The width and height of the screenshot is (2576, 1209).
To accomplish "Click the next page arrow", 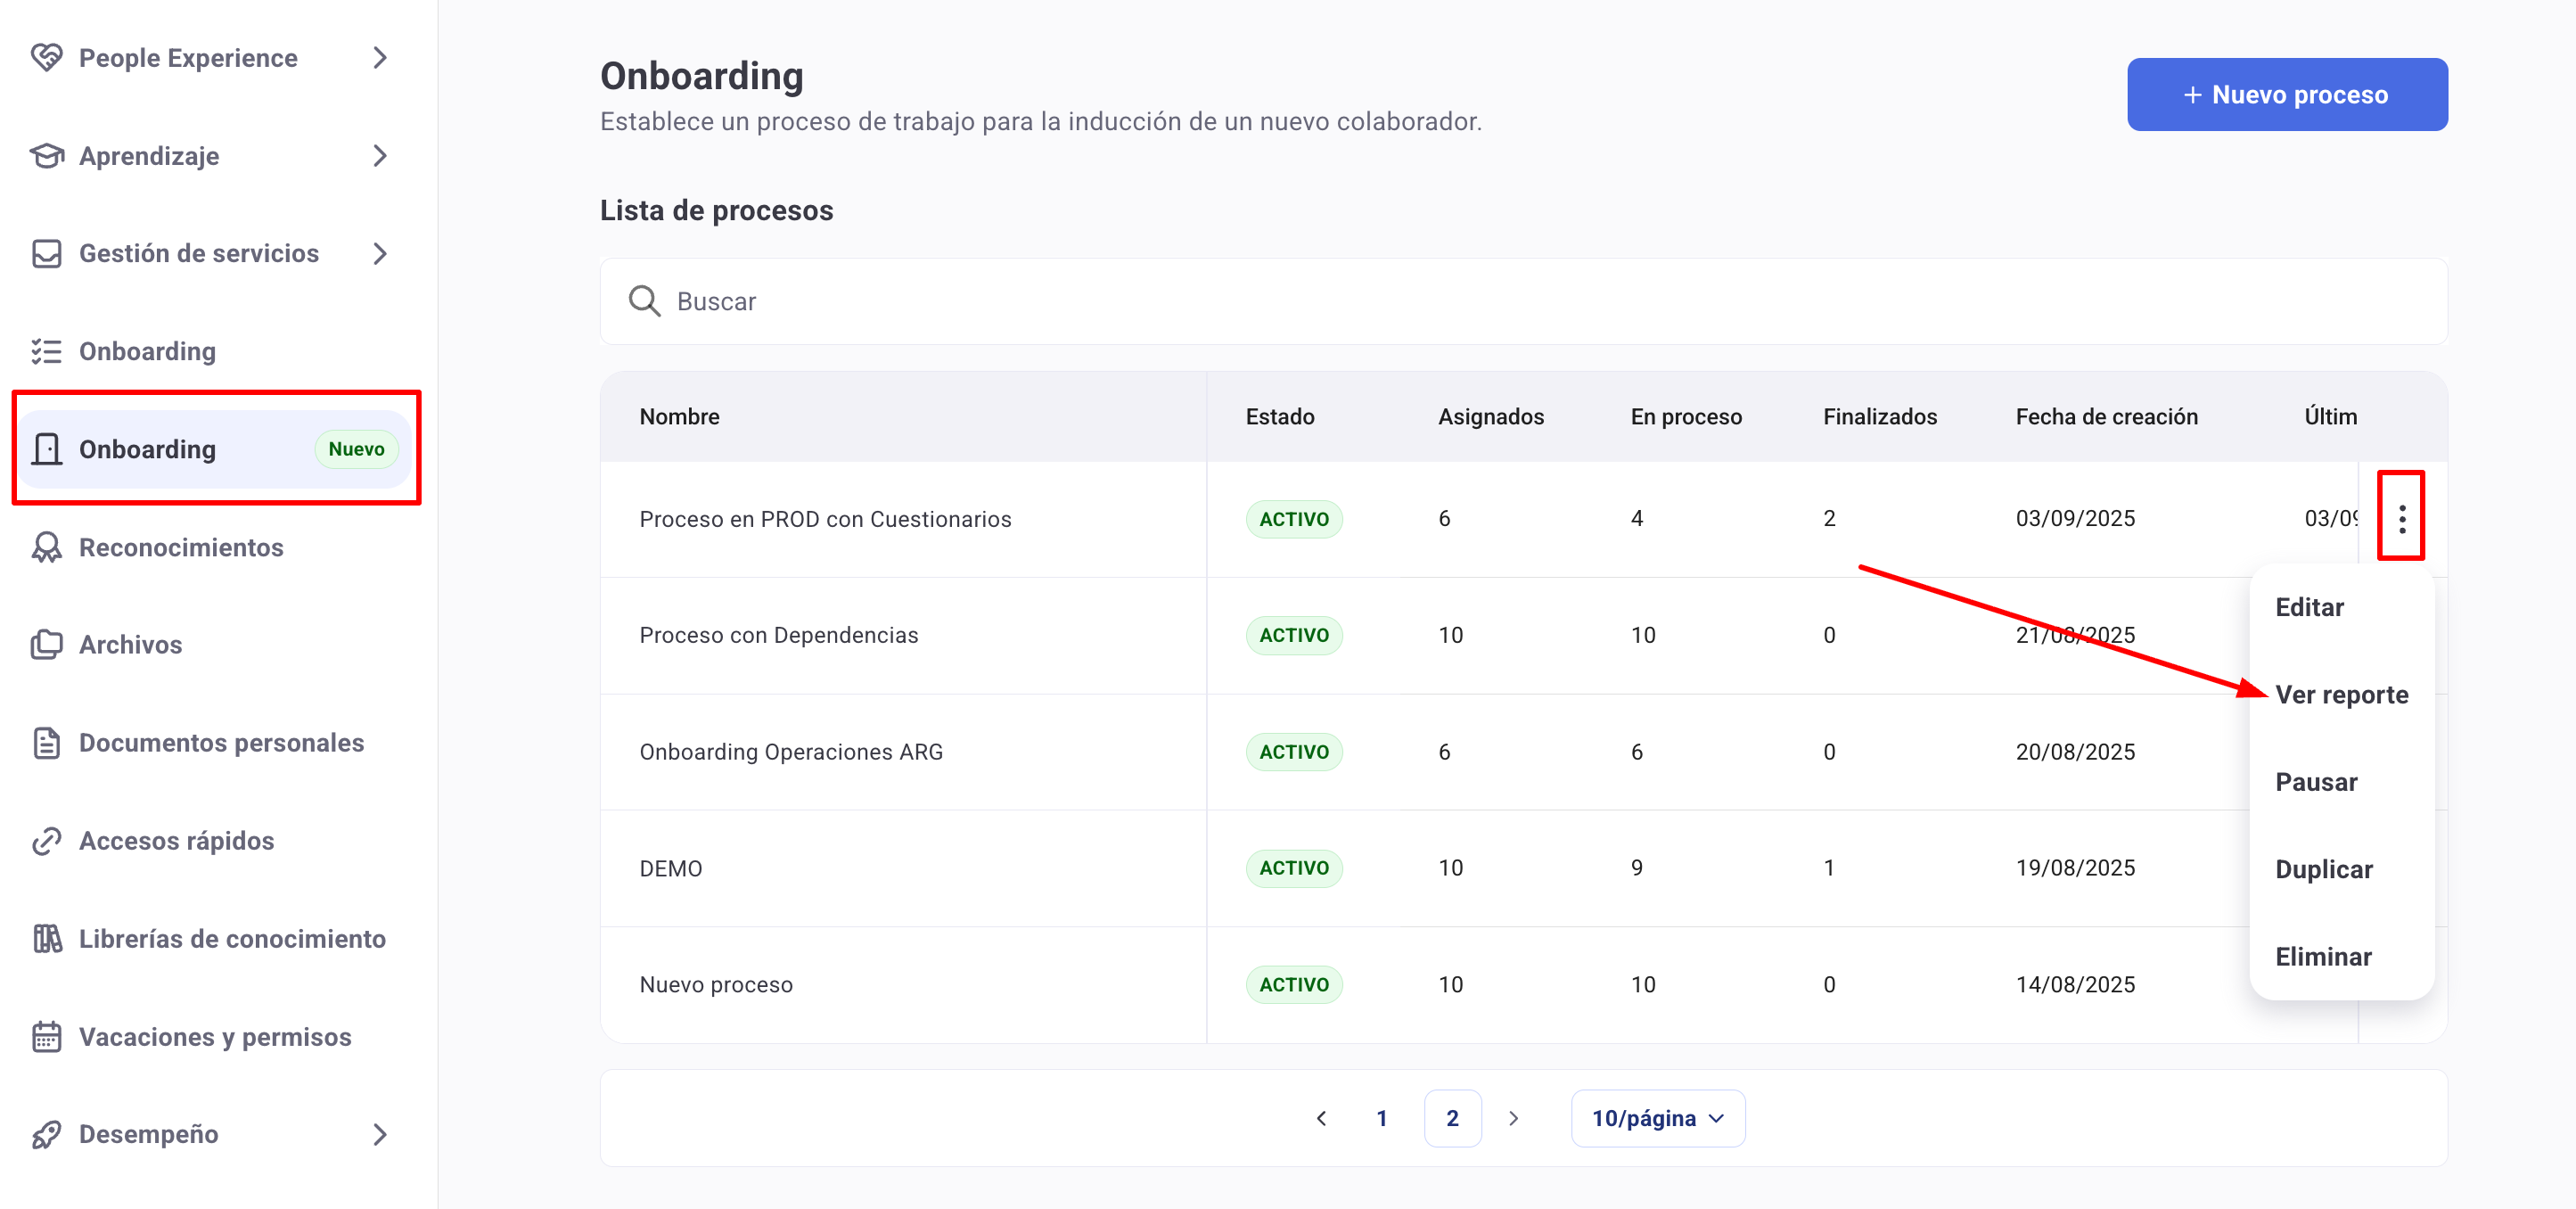I will pos(1513,1118).
